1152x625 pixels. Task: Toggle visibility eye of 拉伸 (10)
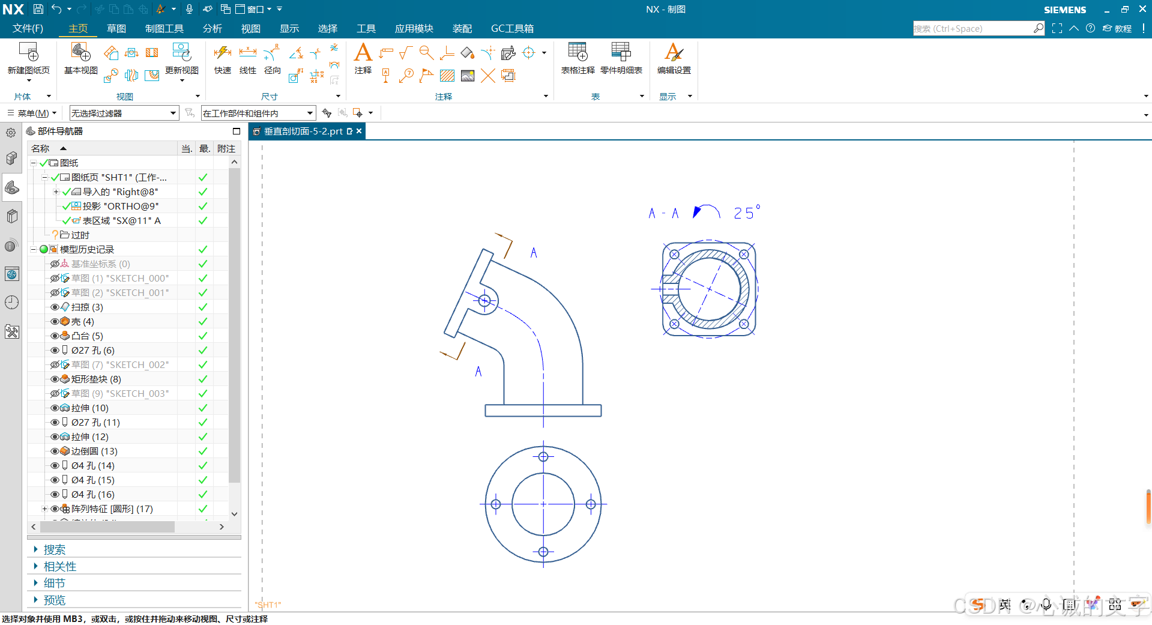[55, 408]
